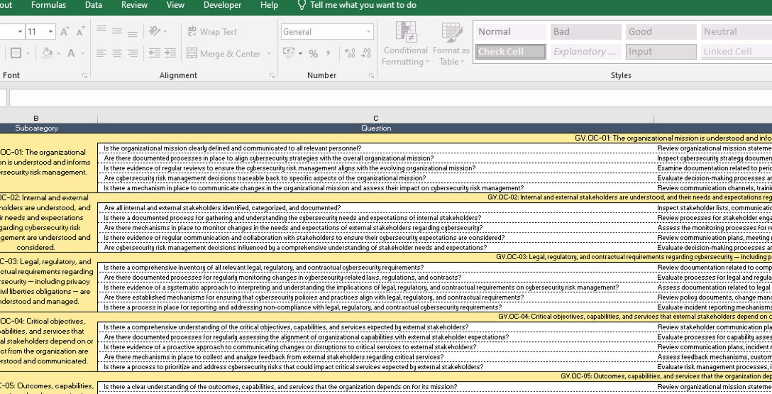Open the General number format dropdown
The height and width of the screenshot is (394, 772).
coord(368,32)
